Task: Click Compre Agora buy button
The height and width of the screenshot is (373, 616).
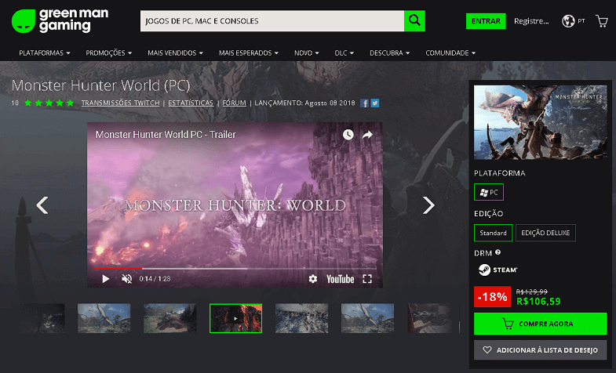Action: tap(540, 324)
